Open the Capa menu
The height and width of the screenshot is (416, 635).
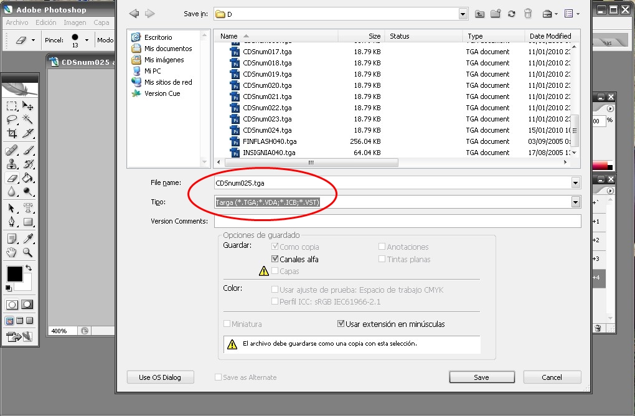[101, 22]
